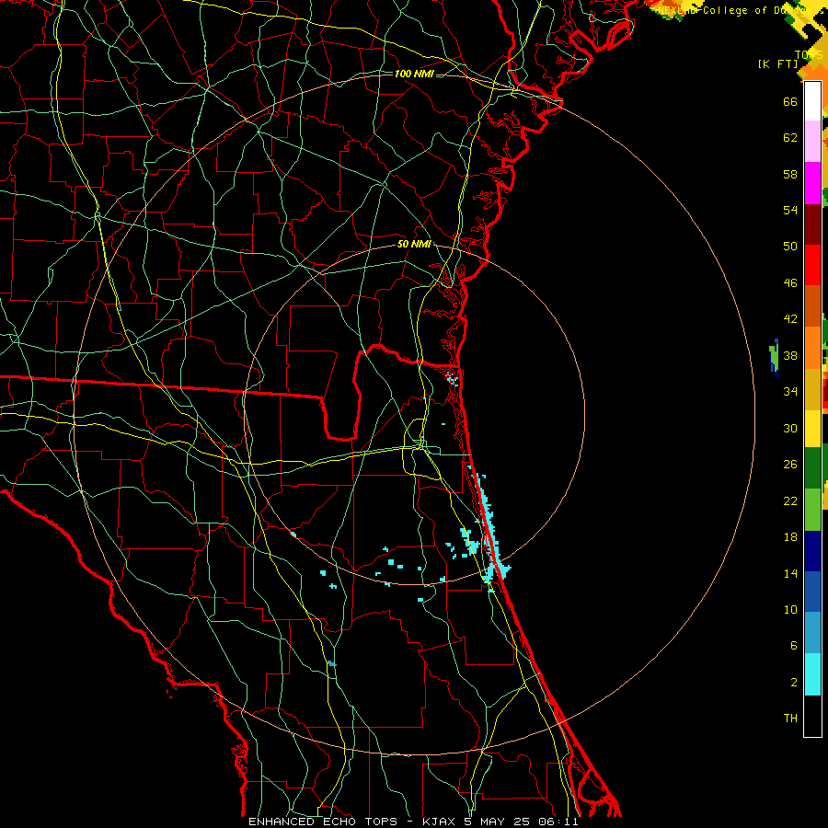Click the legend value "38"
The image size is (828, 828).
point(790,355)
